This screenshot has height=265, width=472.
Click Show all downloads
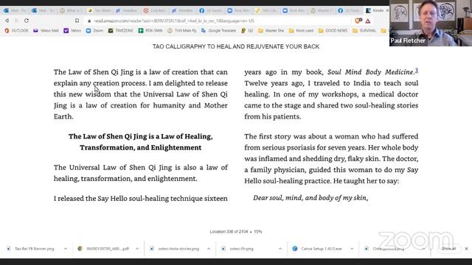coord(449,249)
